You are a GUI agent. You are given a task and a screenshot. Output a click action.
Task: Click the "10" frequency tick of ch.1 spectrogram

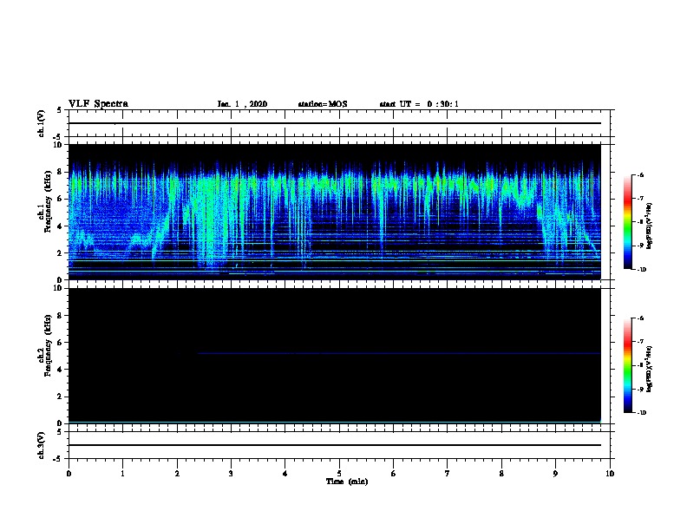pyautogui.click(x=58, y=145)
